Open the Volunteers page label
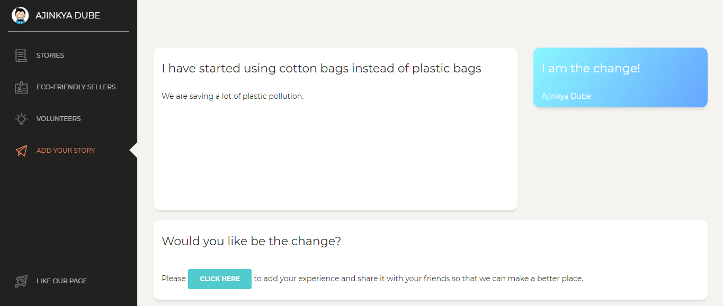723x306 pixels. point(58,119)
